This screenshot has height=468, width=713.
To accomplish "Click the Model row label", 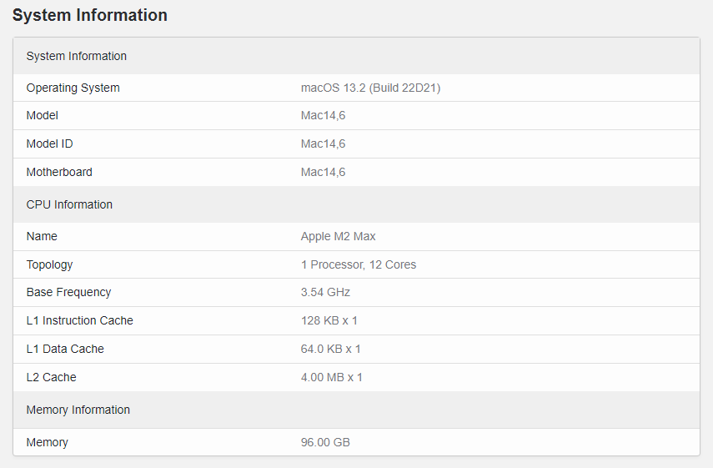I will 43,115.
